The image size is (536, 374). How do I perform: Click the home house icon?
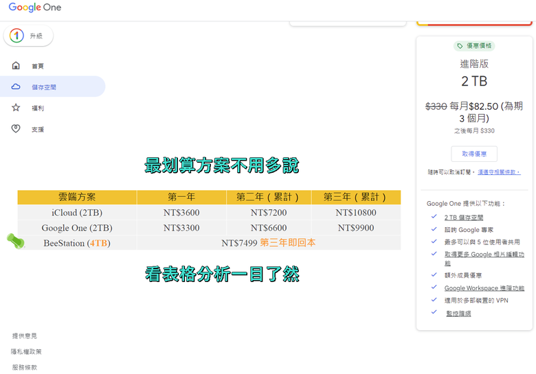(16, 65)
